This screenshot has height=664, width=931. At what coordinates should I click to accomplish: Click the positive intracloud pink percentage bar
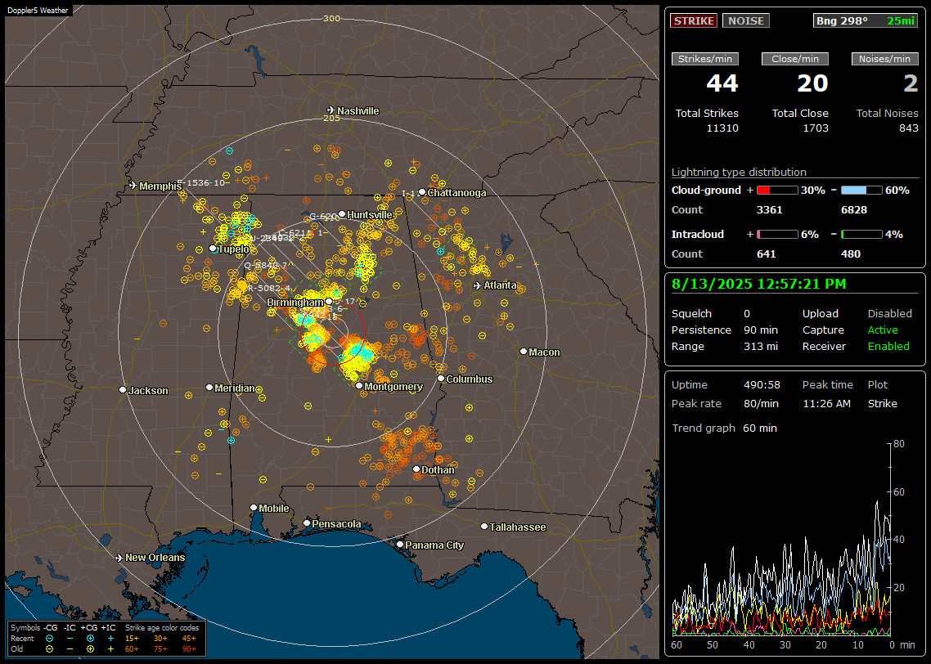pyautogui.click(x=777, y=235)
